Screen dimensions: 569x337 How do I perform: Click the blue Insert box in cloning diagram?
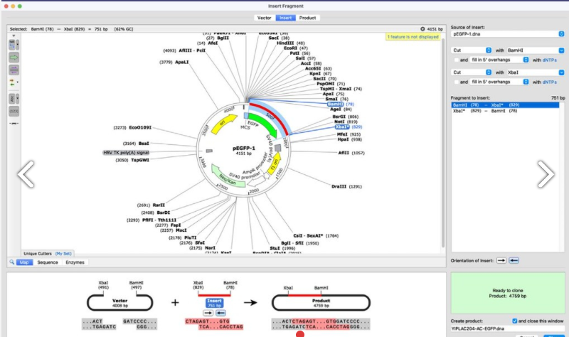[x=214, y=303]
